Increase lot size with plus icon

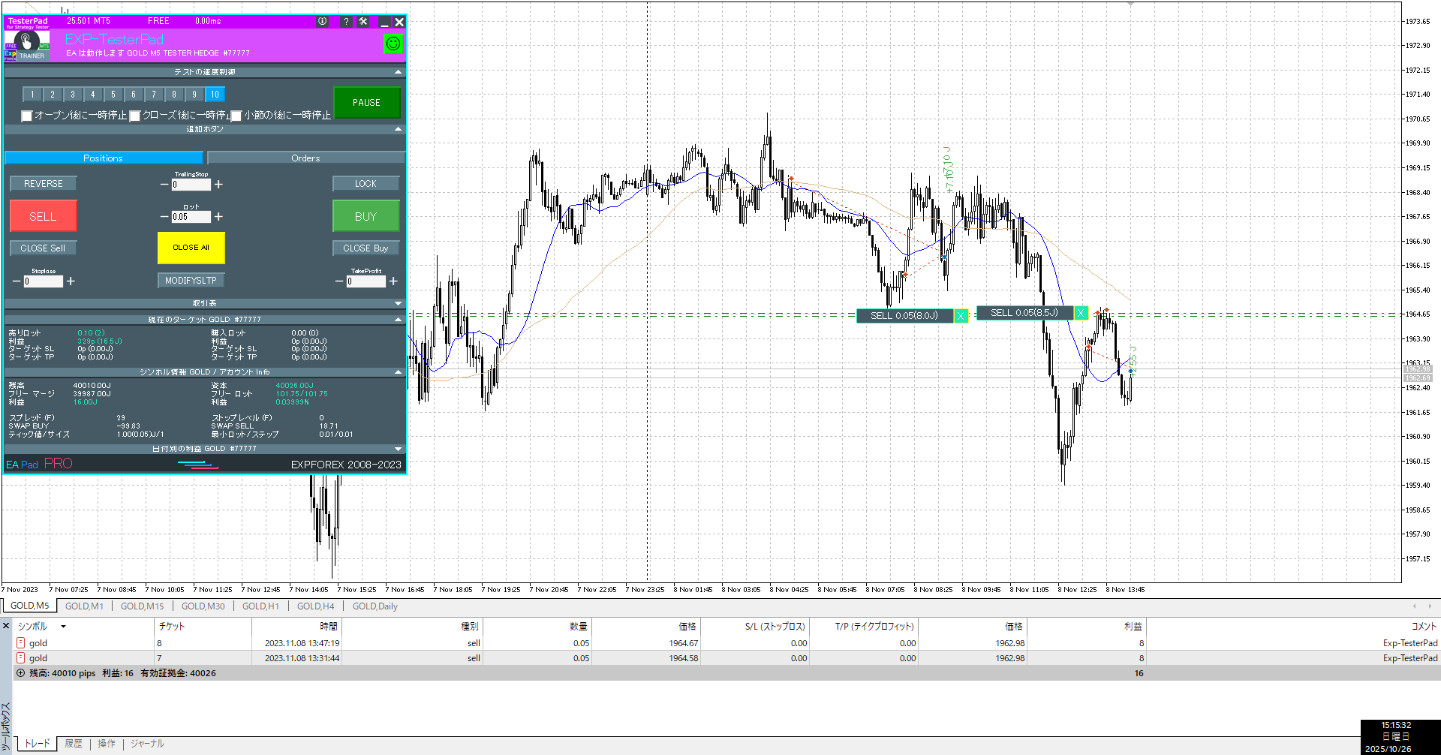click(x=218, y=217)
